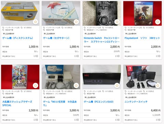The width and height of the screenshot is (164, 124).
Task: View the NEC DUO black box photo
Action: pyautogui.click(x=102, y=77)
